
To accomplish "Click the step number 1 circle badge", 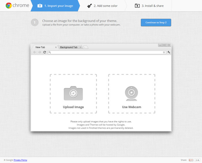I will pyautogui.click(x=34, y=23).
